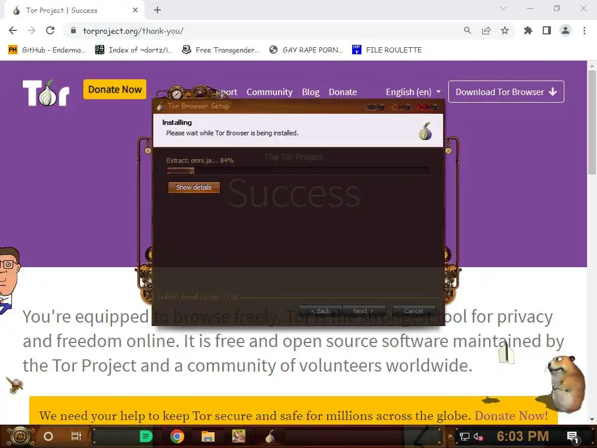Open a new Chrome tab
The height and width of the screenshot is (448, 597).
(x=157, y=10)
